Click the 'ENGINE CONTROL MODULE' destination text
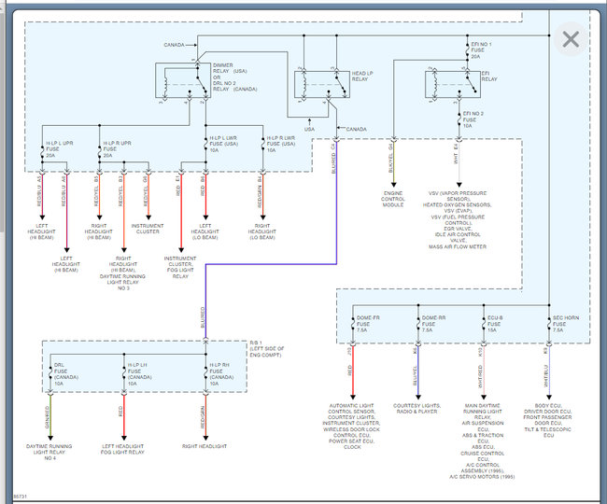The height and width of the screenshot is (504, 607). tap(393, 199)
